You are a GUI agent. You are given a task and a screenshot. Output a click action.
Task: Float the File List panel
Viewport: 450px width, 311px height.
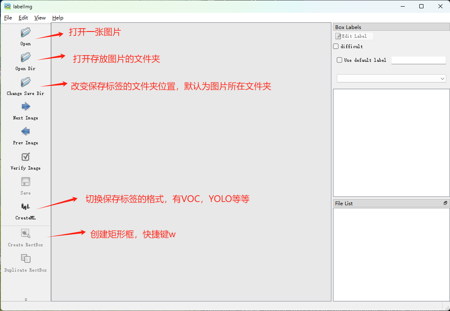tap(445, 203)
